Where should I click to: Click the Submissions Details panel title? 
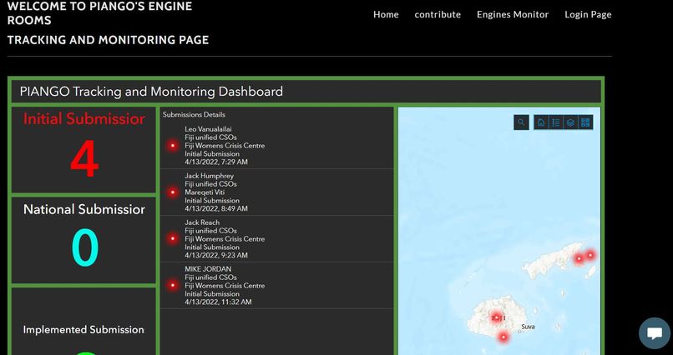pos(194,115)
